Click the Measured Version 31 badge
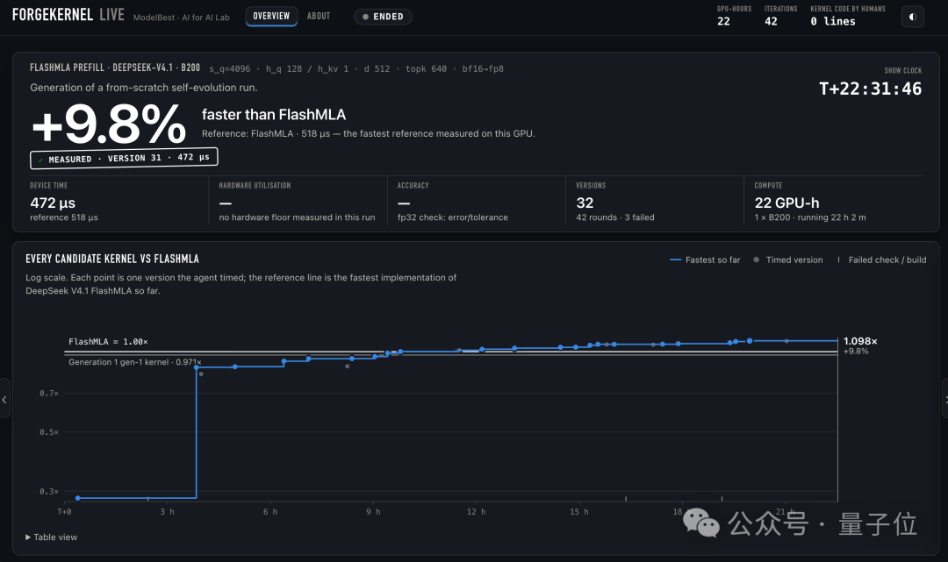This screenshot has width=948, height=562. (124, 158)
